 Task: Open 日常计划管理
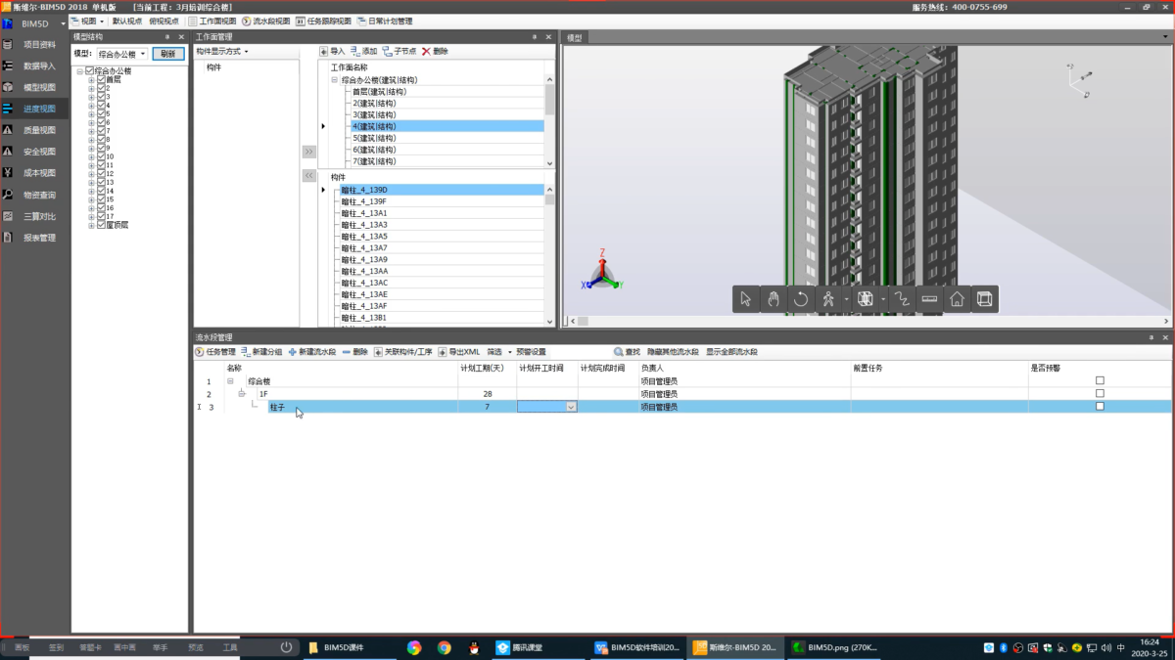385,21
